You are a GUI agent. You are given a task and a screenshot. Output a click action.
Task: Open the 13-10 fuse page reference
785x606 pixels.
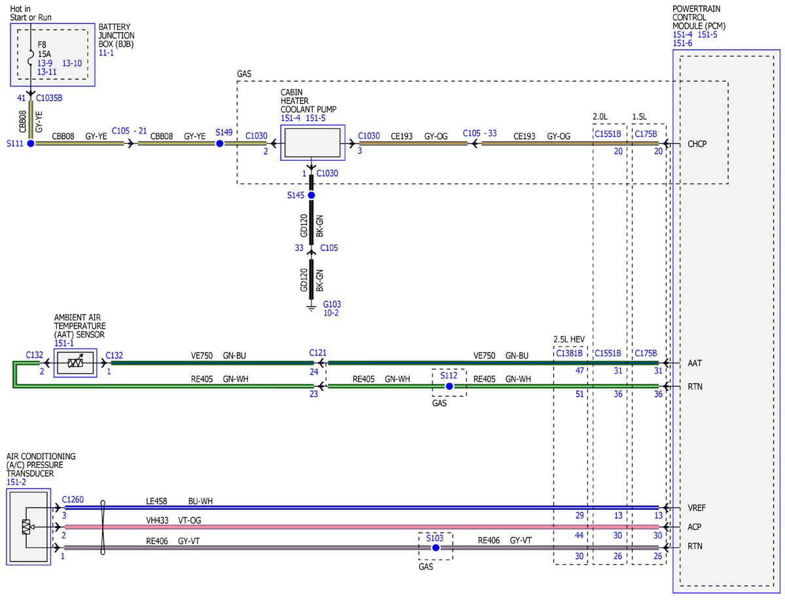(x=72, y=63)
